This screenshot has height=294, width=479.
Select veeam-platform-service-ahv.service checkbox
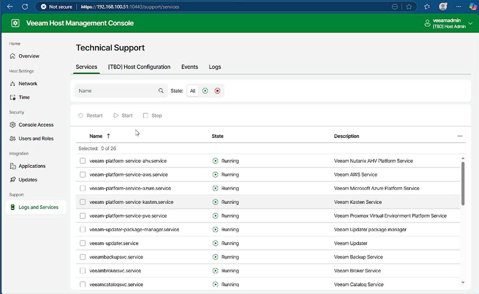83,161
